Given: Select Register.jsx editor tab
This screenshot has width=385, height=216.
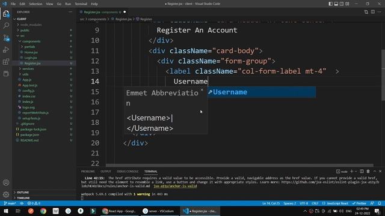Looking at the screenshot, I should tap(103, 12).
